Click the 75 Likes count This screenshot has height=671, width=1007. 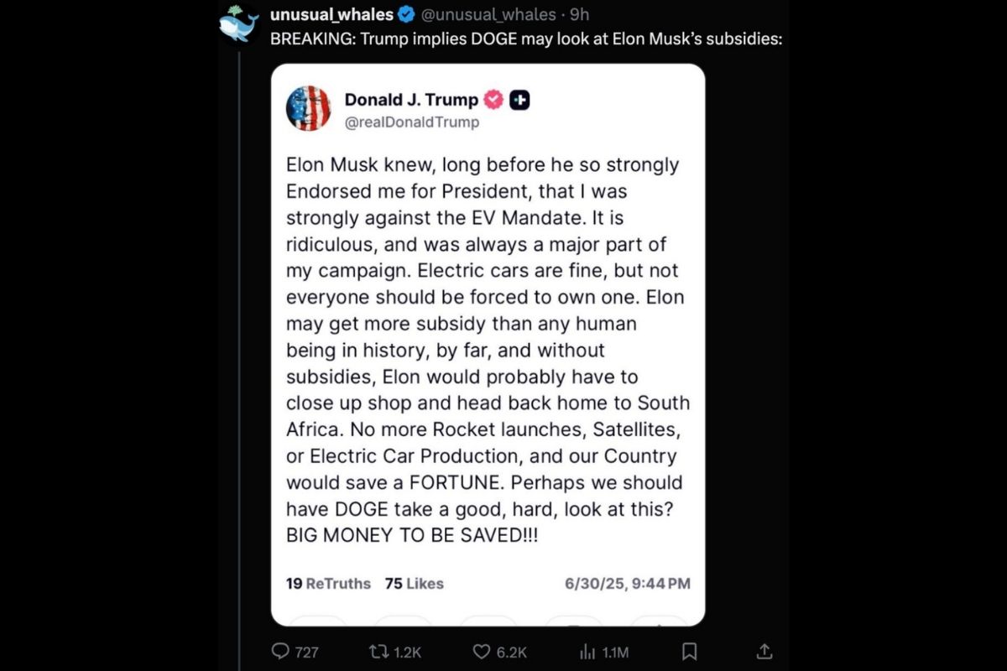point(415,583)
